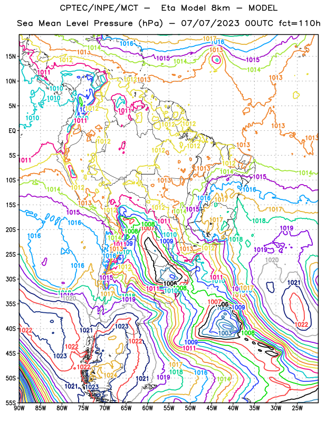The height and width of the screenshot is (422, 326).
Task: Click the '1024' high-pressure contour label
Action: coord(110,376)
